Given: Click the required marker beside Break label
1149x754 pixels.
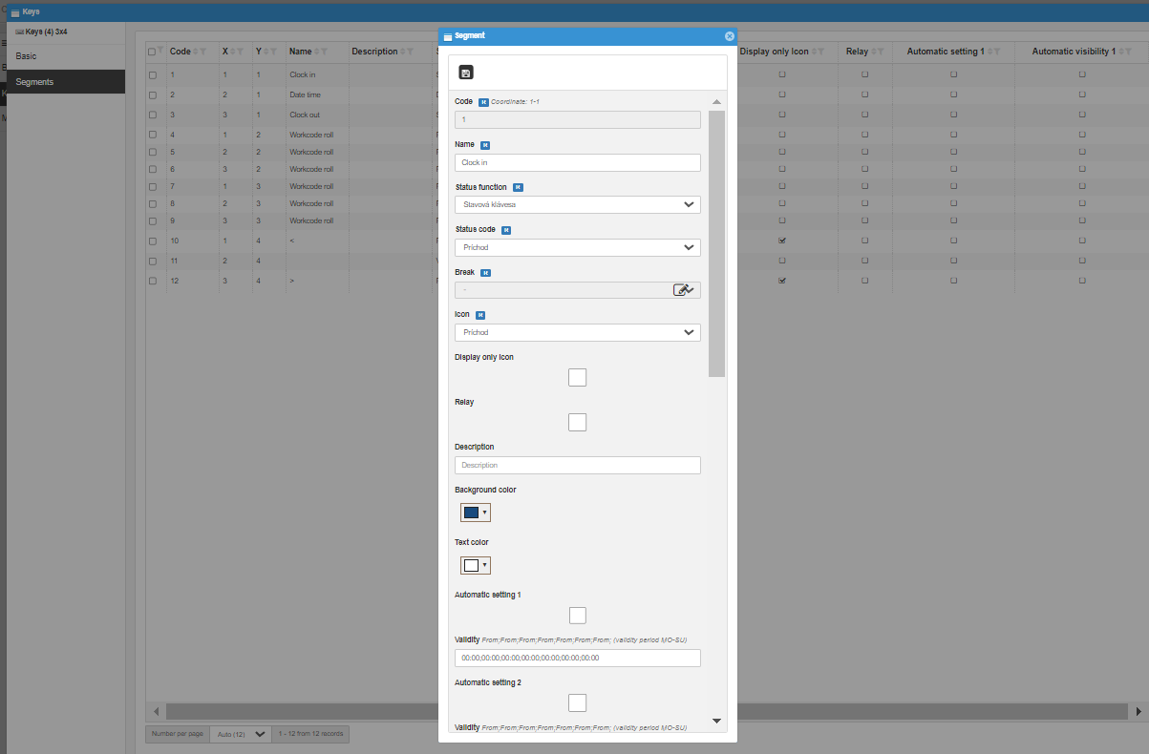Looking at the screenshot, I should [485, 273].
